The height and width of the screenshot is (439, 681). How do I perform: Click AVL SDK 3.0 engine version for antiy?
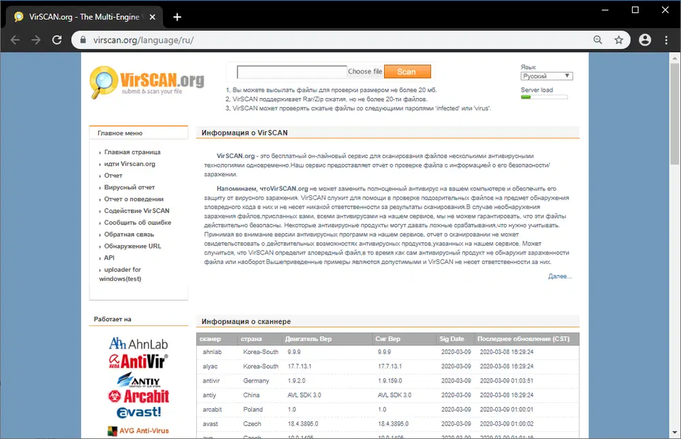[304, 395]
